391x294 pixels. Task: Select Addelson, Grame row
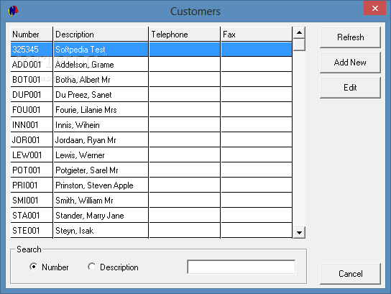click(101, 65)
